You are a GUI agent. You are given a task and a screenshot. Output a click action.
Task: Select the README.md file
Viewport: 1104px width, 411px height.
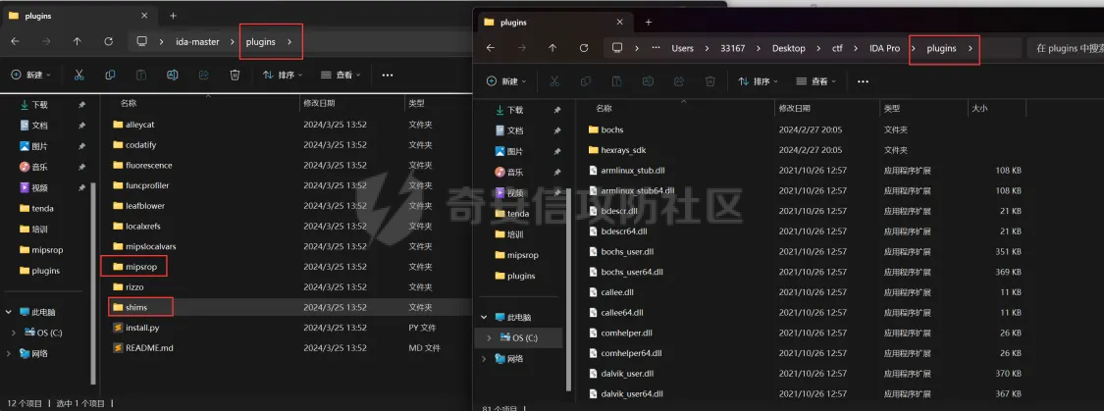(148, 348)
